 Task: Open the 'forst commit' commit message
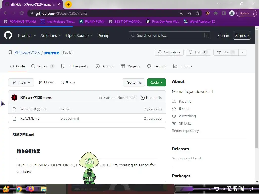[69, 118]
